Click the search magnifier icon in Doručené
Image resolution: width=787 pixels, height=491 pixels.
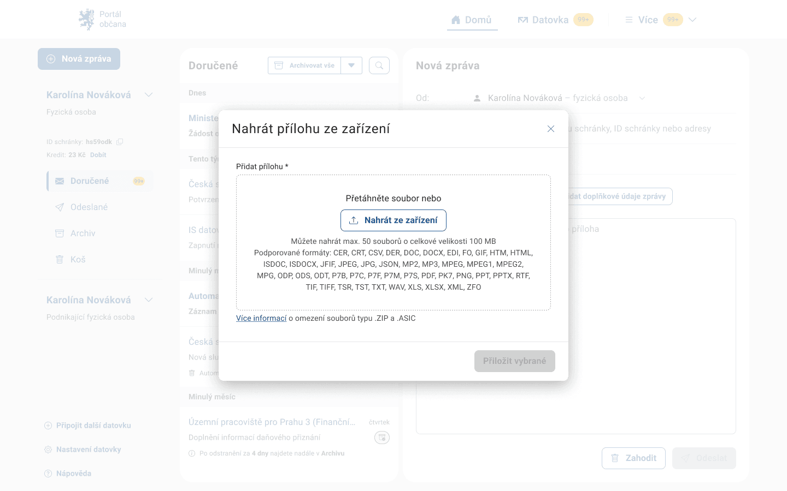point(379,65)
